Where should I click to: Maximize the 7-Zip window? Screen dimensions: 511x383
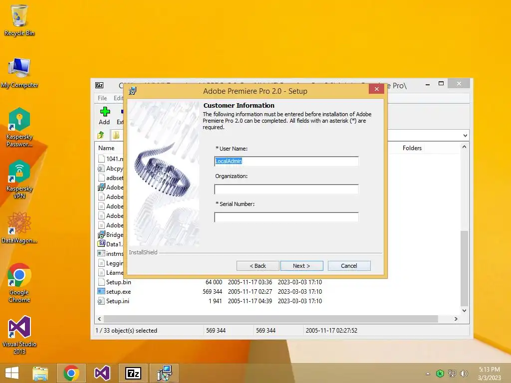point(441,84)
